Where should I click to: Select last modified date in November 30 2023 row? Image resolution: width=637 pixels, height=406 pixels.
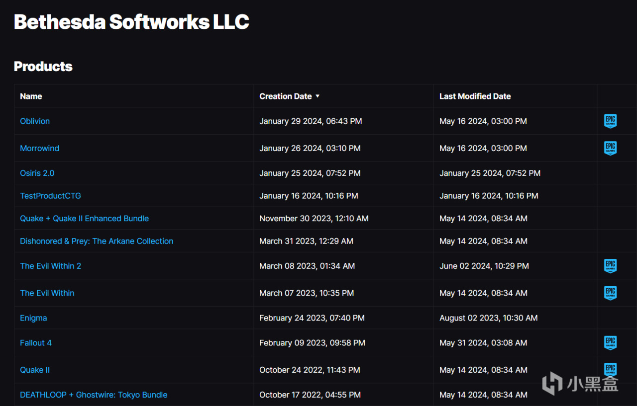(483, 219)
